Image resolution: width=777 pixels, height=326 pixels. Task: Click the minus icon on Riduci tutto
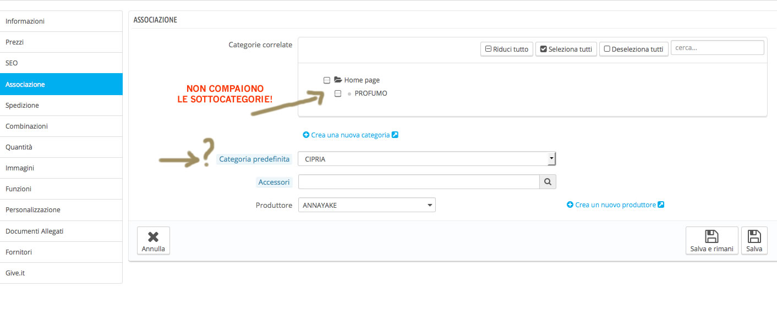click(x=488, y=49)
